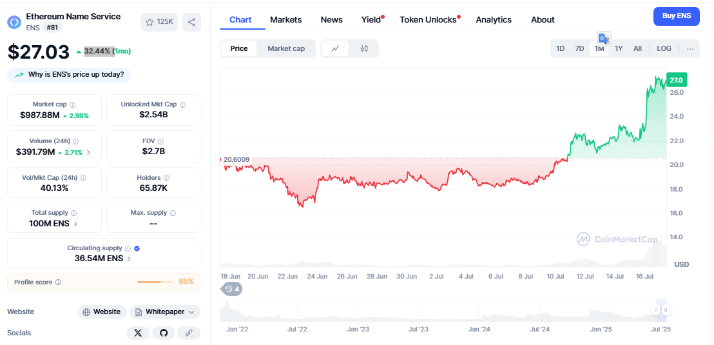Set chart range to 1D

(561, 49)
